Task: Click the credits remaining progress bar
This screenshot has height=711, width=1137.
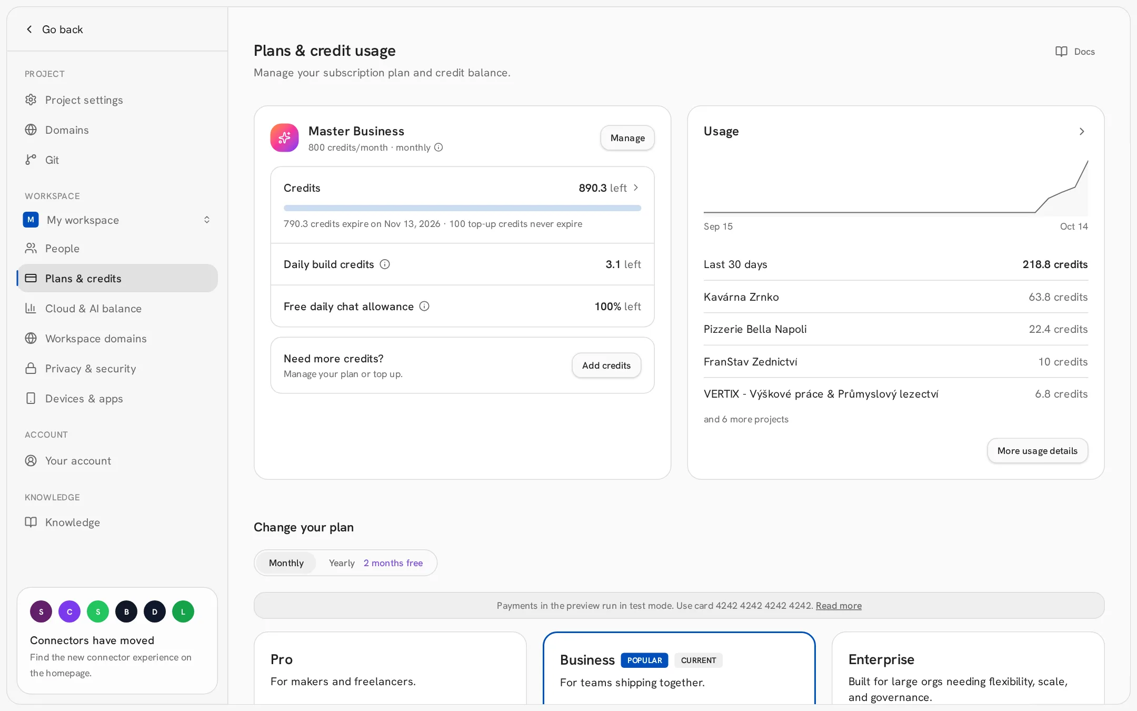Action: [x=462, y=208]
